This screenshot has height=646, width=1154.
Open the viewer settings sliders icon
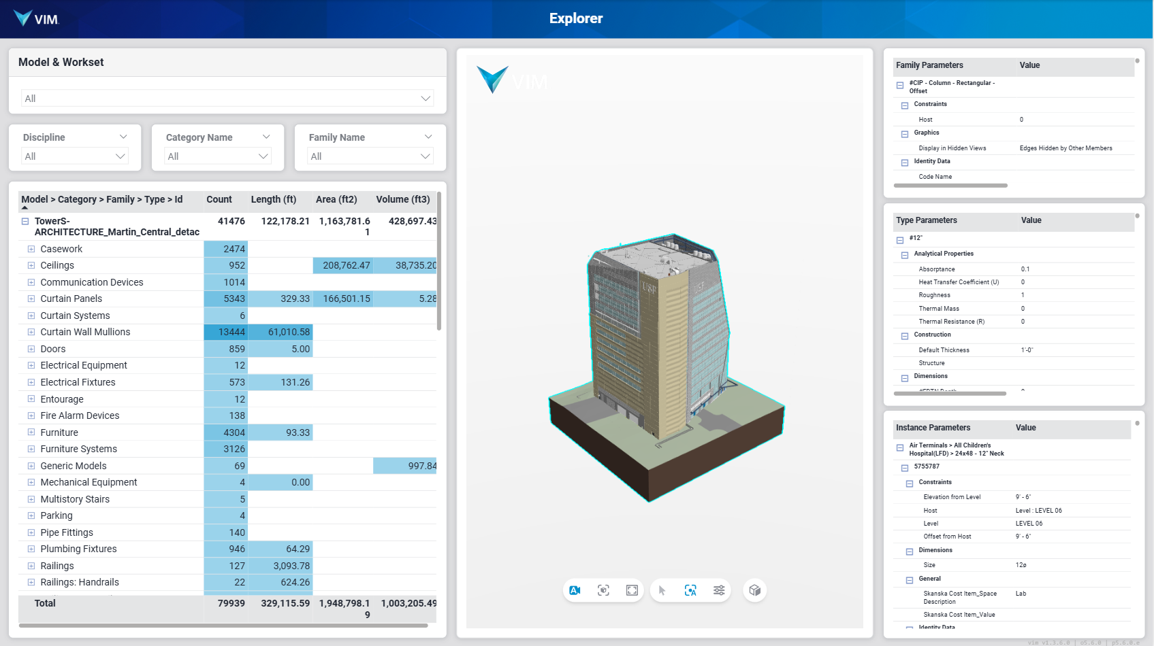(719, 590)
